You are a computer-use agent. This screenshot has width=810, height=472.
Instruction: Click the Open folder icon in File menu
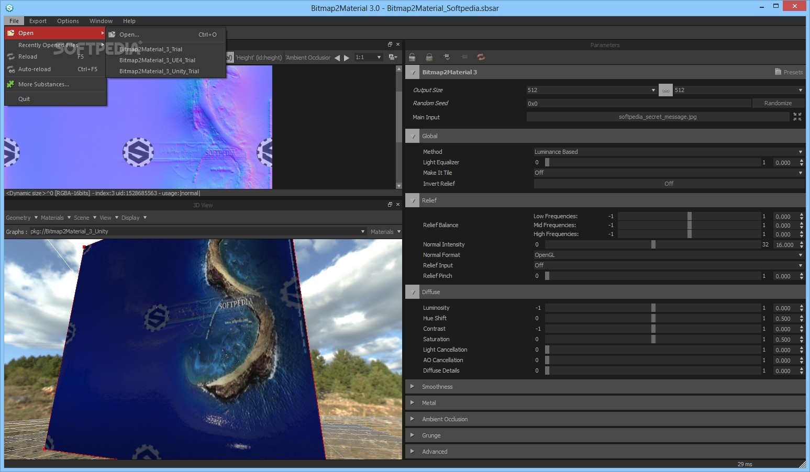(x=10, y=33)
